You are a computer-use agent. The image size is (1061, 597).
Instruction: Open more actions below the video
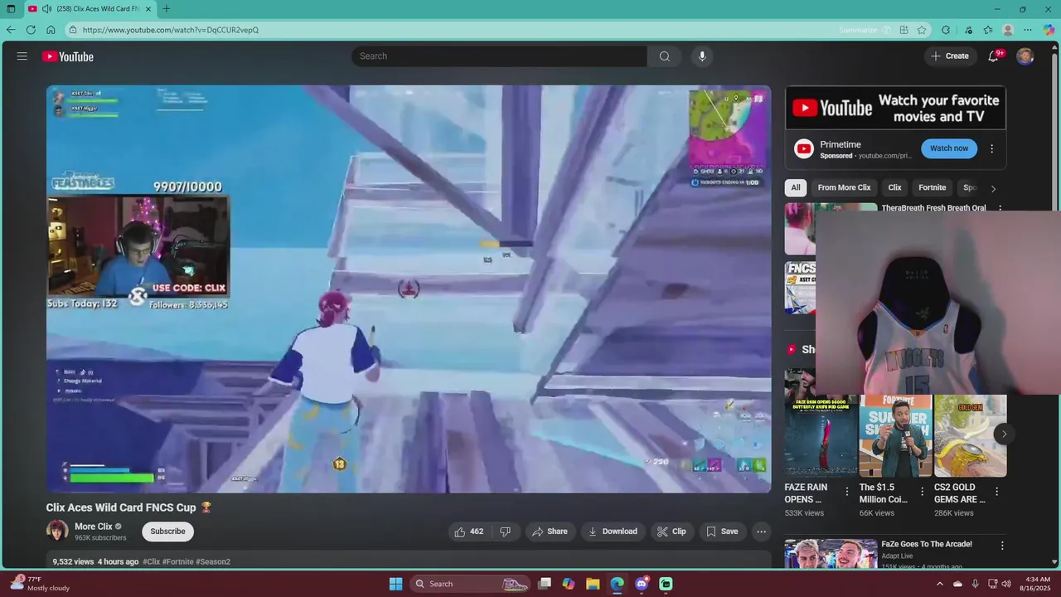761,531
